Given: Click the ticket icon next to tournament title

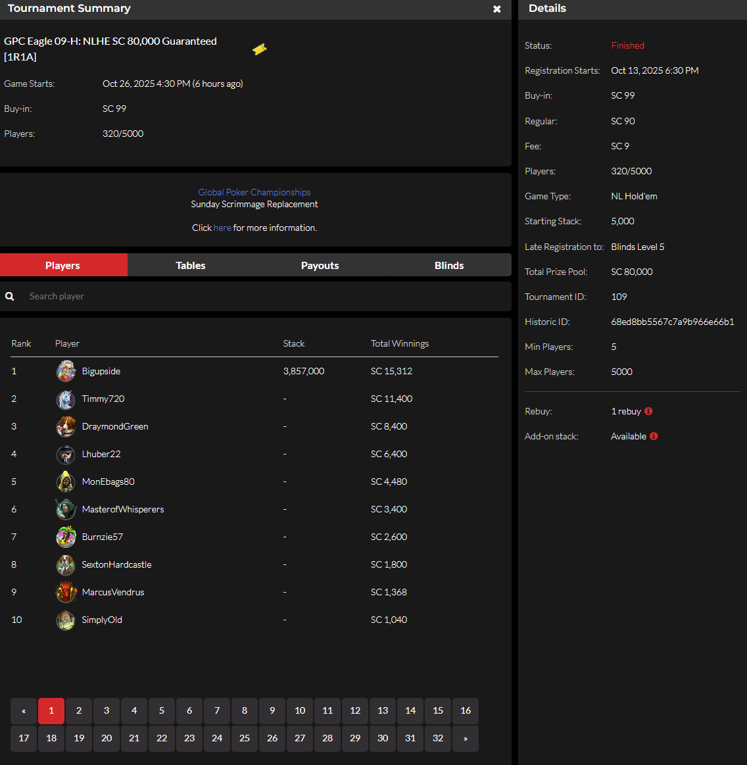Looking at the screenshot, I should pyautogui.click(x=259, y=49).
